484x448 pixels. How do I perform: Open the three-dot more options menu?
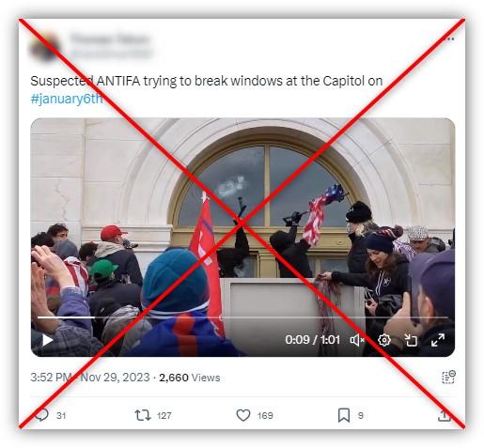pos(450,39)
